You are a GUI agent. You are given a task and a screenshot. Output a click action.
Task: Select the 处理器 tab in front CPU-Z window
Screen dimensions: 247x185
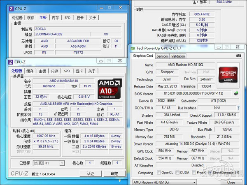pos(16,71)
